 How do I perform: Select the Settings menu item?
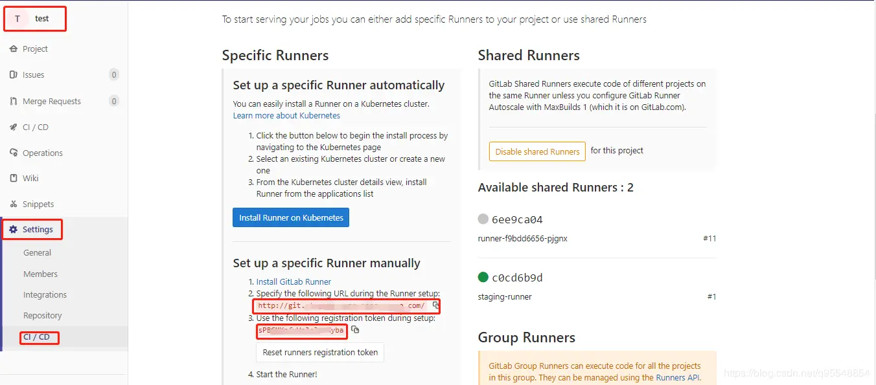point(38,230)
